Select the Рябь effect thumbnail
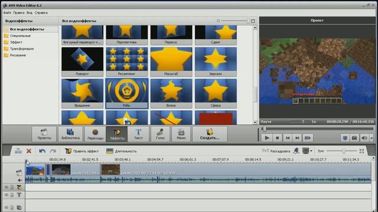378x212 pixels. 127,93
